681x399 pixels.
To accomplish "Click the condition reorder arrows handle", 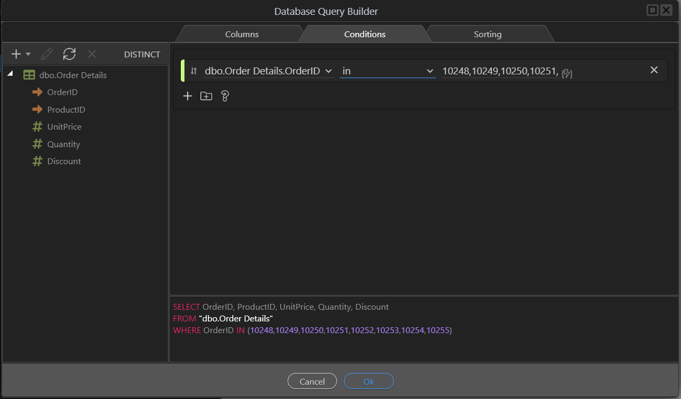I will 194,71.
